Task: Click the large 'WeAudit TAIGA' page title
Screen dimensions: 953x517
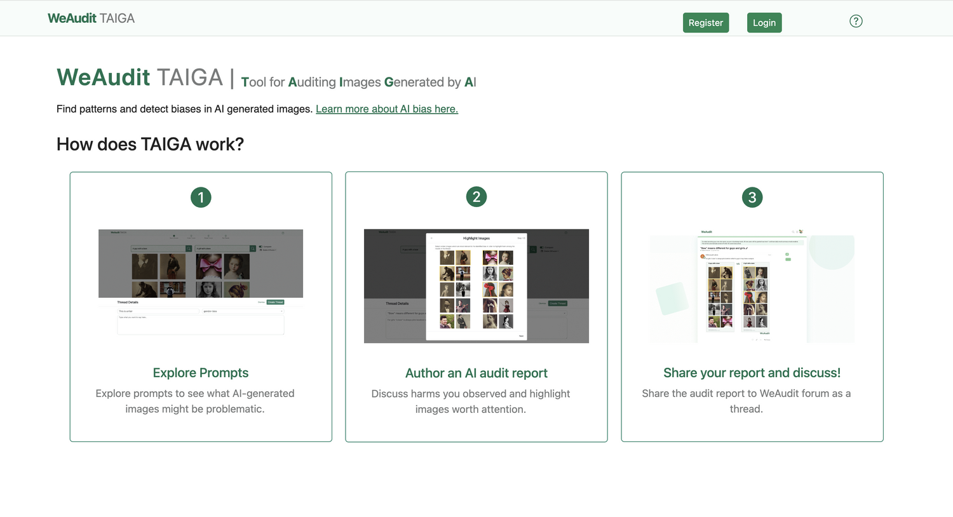Action: (x=140, y=77)
